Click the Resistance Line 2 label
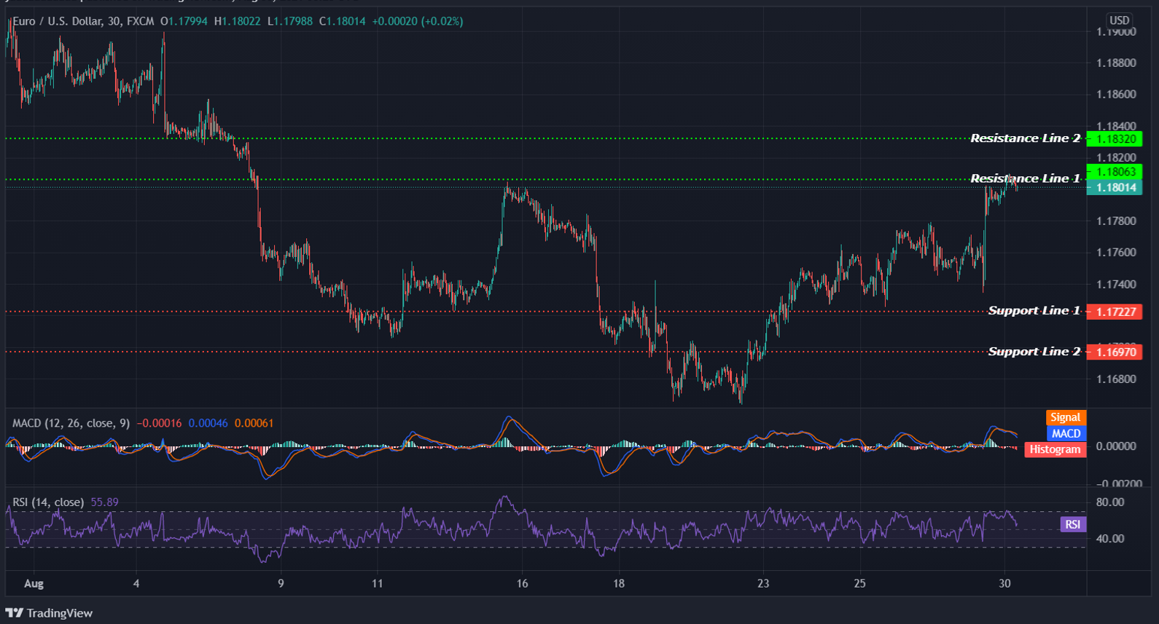1159x624 pixels. (x=1025, y=138)
